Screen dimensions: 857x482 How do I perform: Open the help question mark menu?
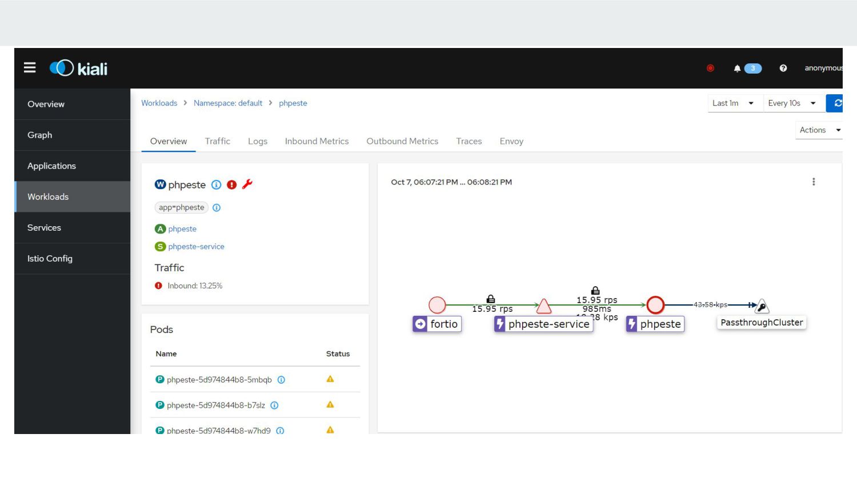click(783, 68)
